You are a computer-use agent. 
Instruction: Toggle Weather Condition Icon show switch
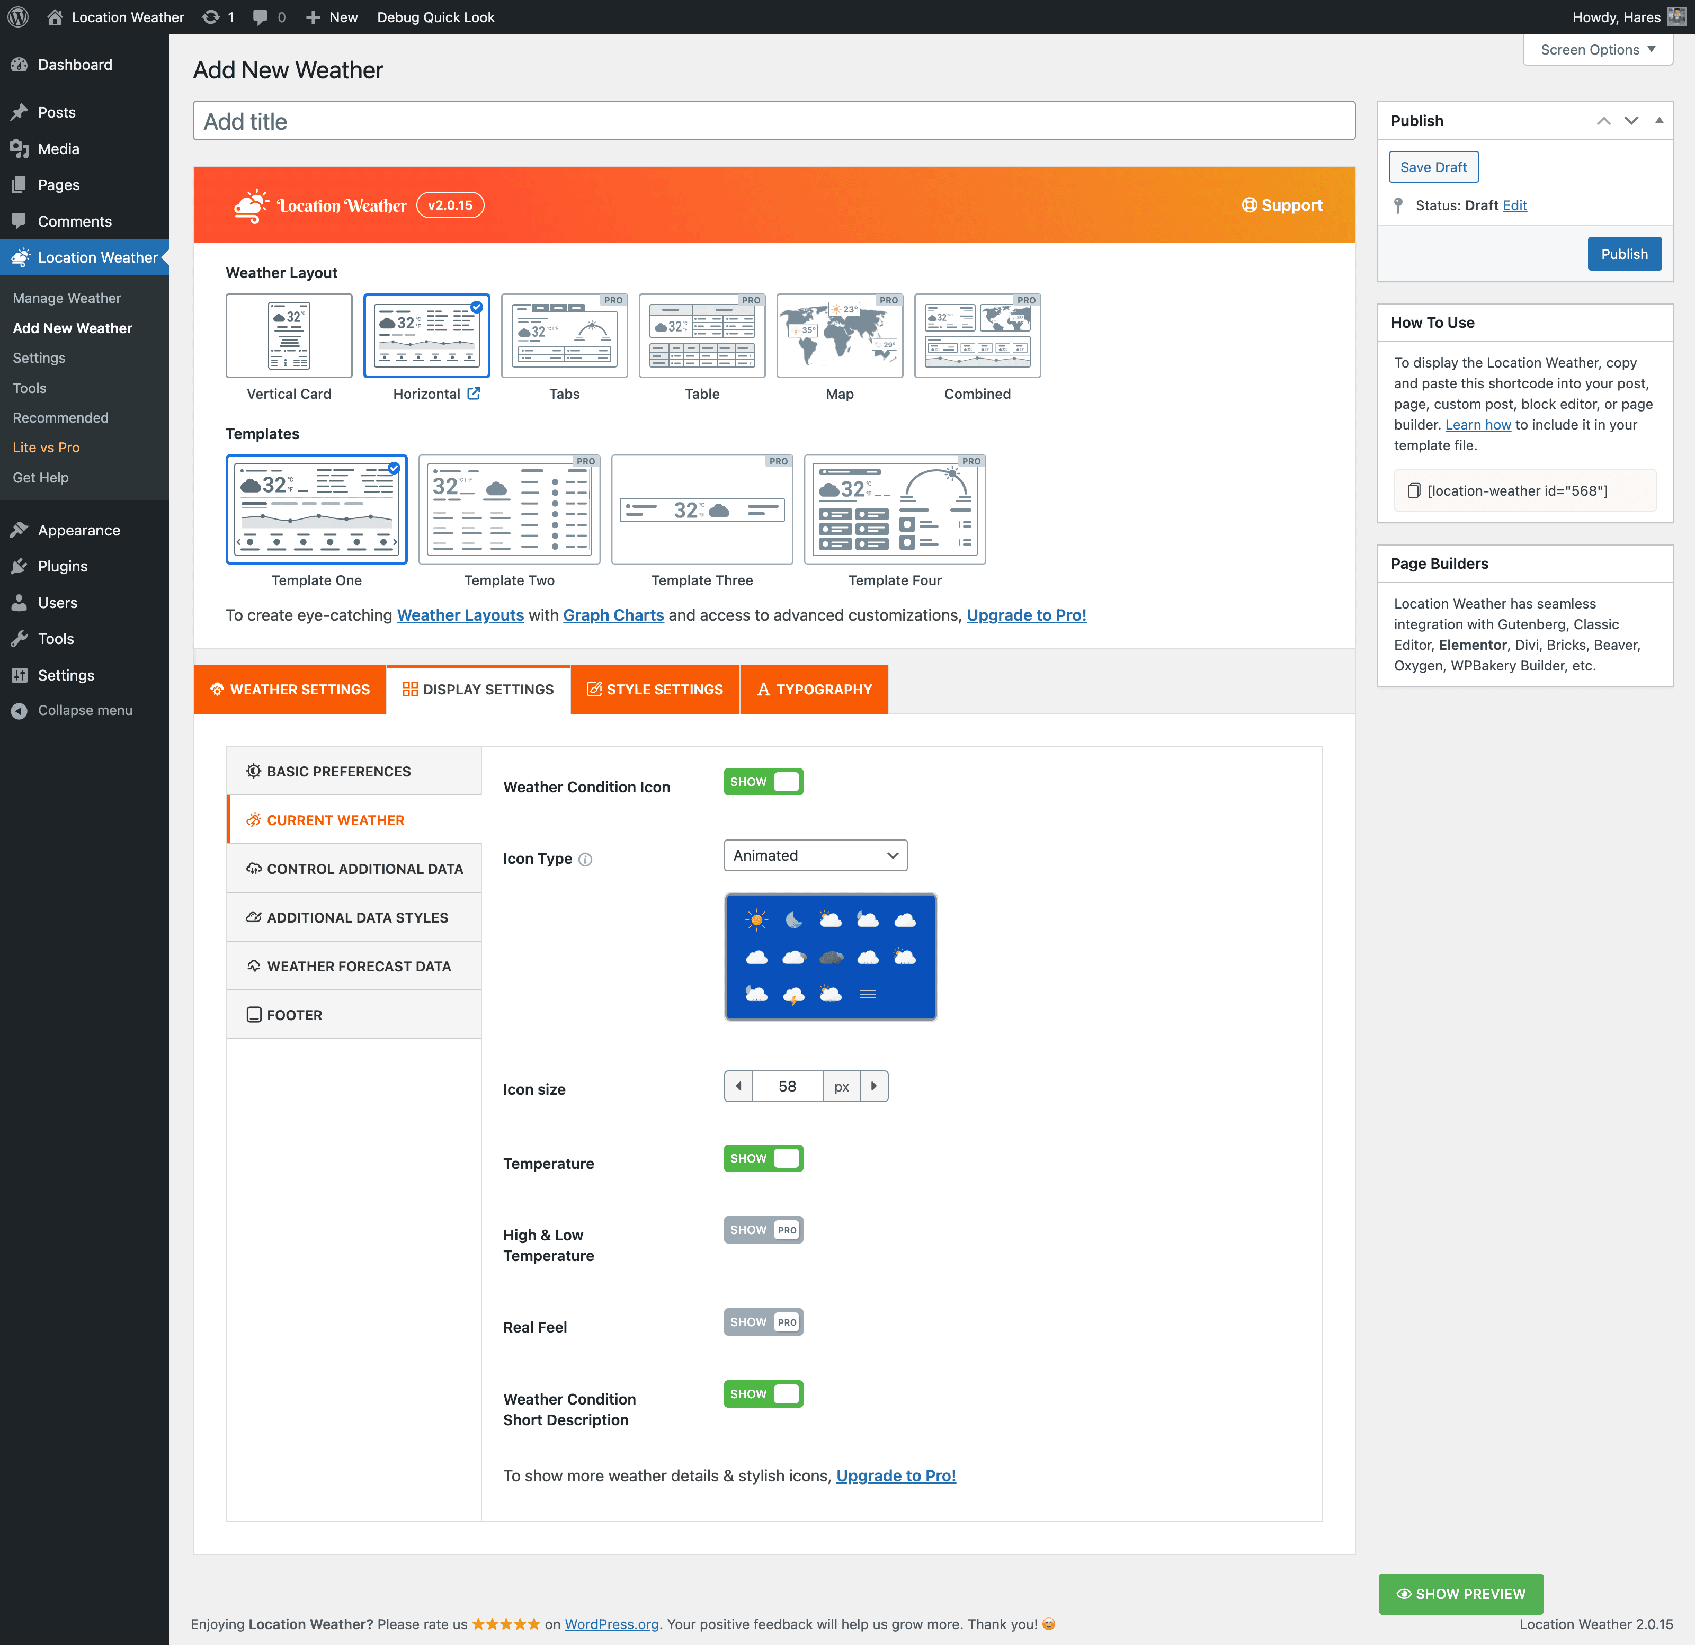pos(763,782)
